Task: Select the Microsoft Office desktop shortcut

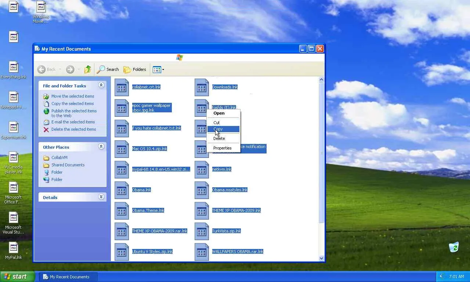Action: pos(14,193)
